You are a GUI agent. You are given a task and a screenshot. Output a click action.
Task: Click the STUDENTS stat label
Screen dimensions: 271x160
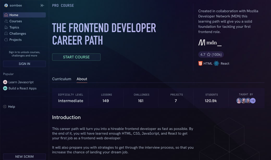212,95
